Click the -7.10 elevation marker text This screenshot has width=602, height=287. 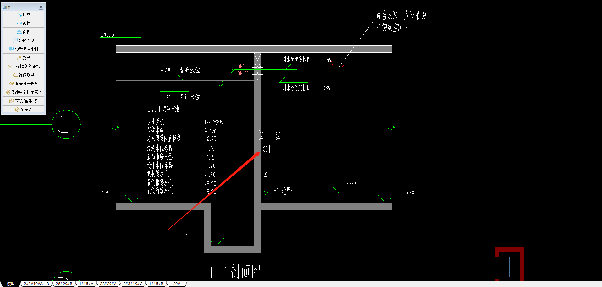(188, 236)
